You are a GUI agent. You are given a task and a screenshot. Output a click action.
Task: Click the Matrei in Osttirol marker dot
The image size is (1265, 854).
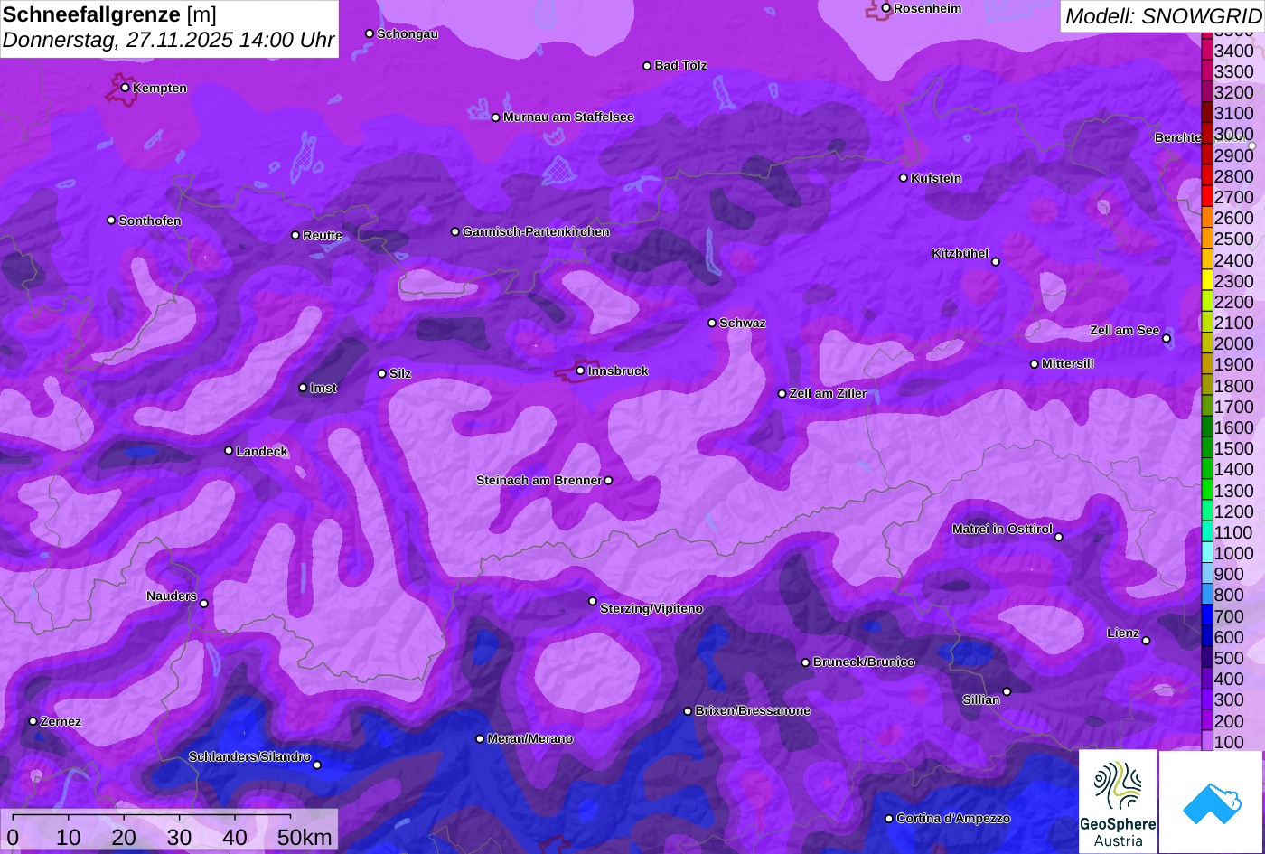[1058, 537]
